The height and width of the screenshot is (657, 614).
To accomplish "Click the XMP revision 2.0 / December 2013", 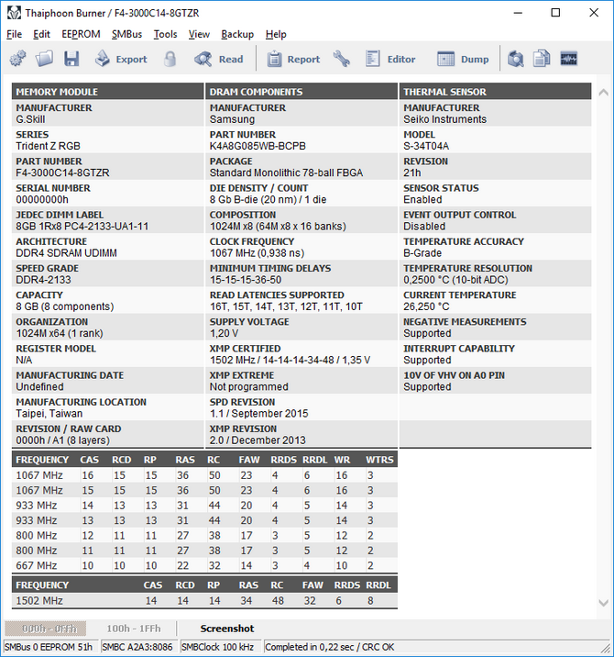I will (x=258, y=440).
